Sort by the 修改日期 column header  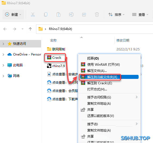(x=123, y=40)
